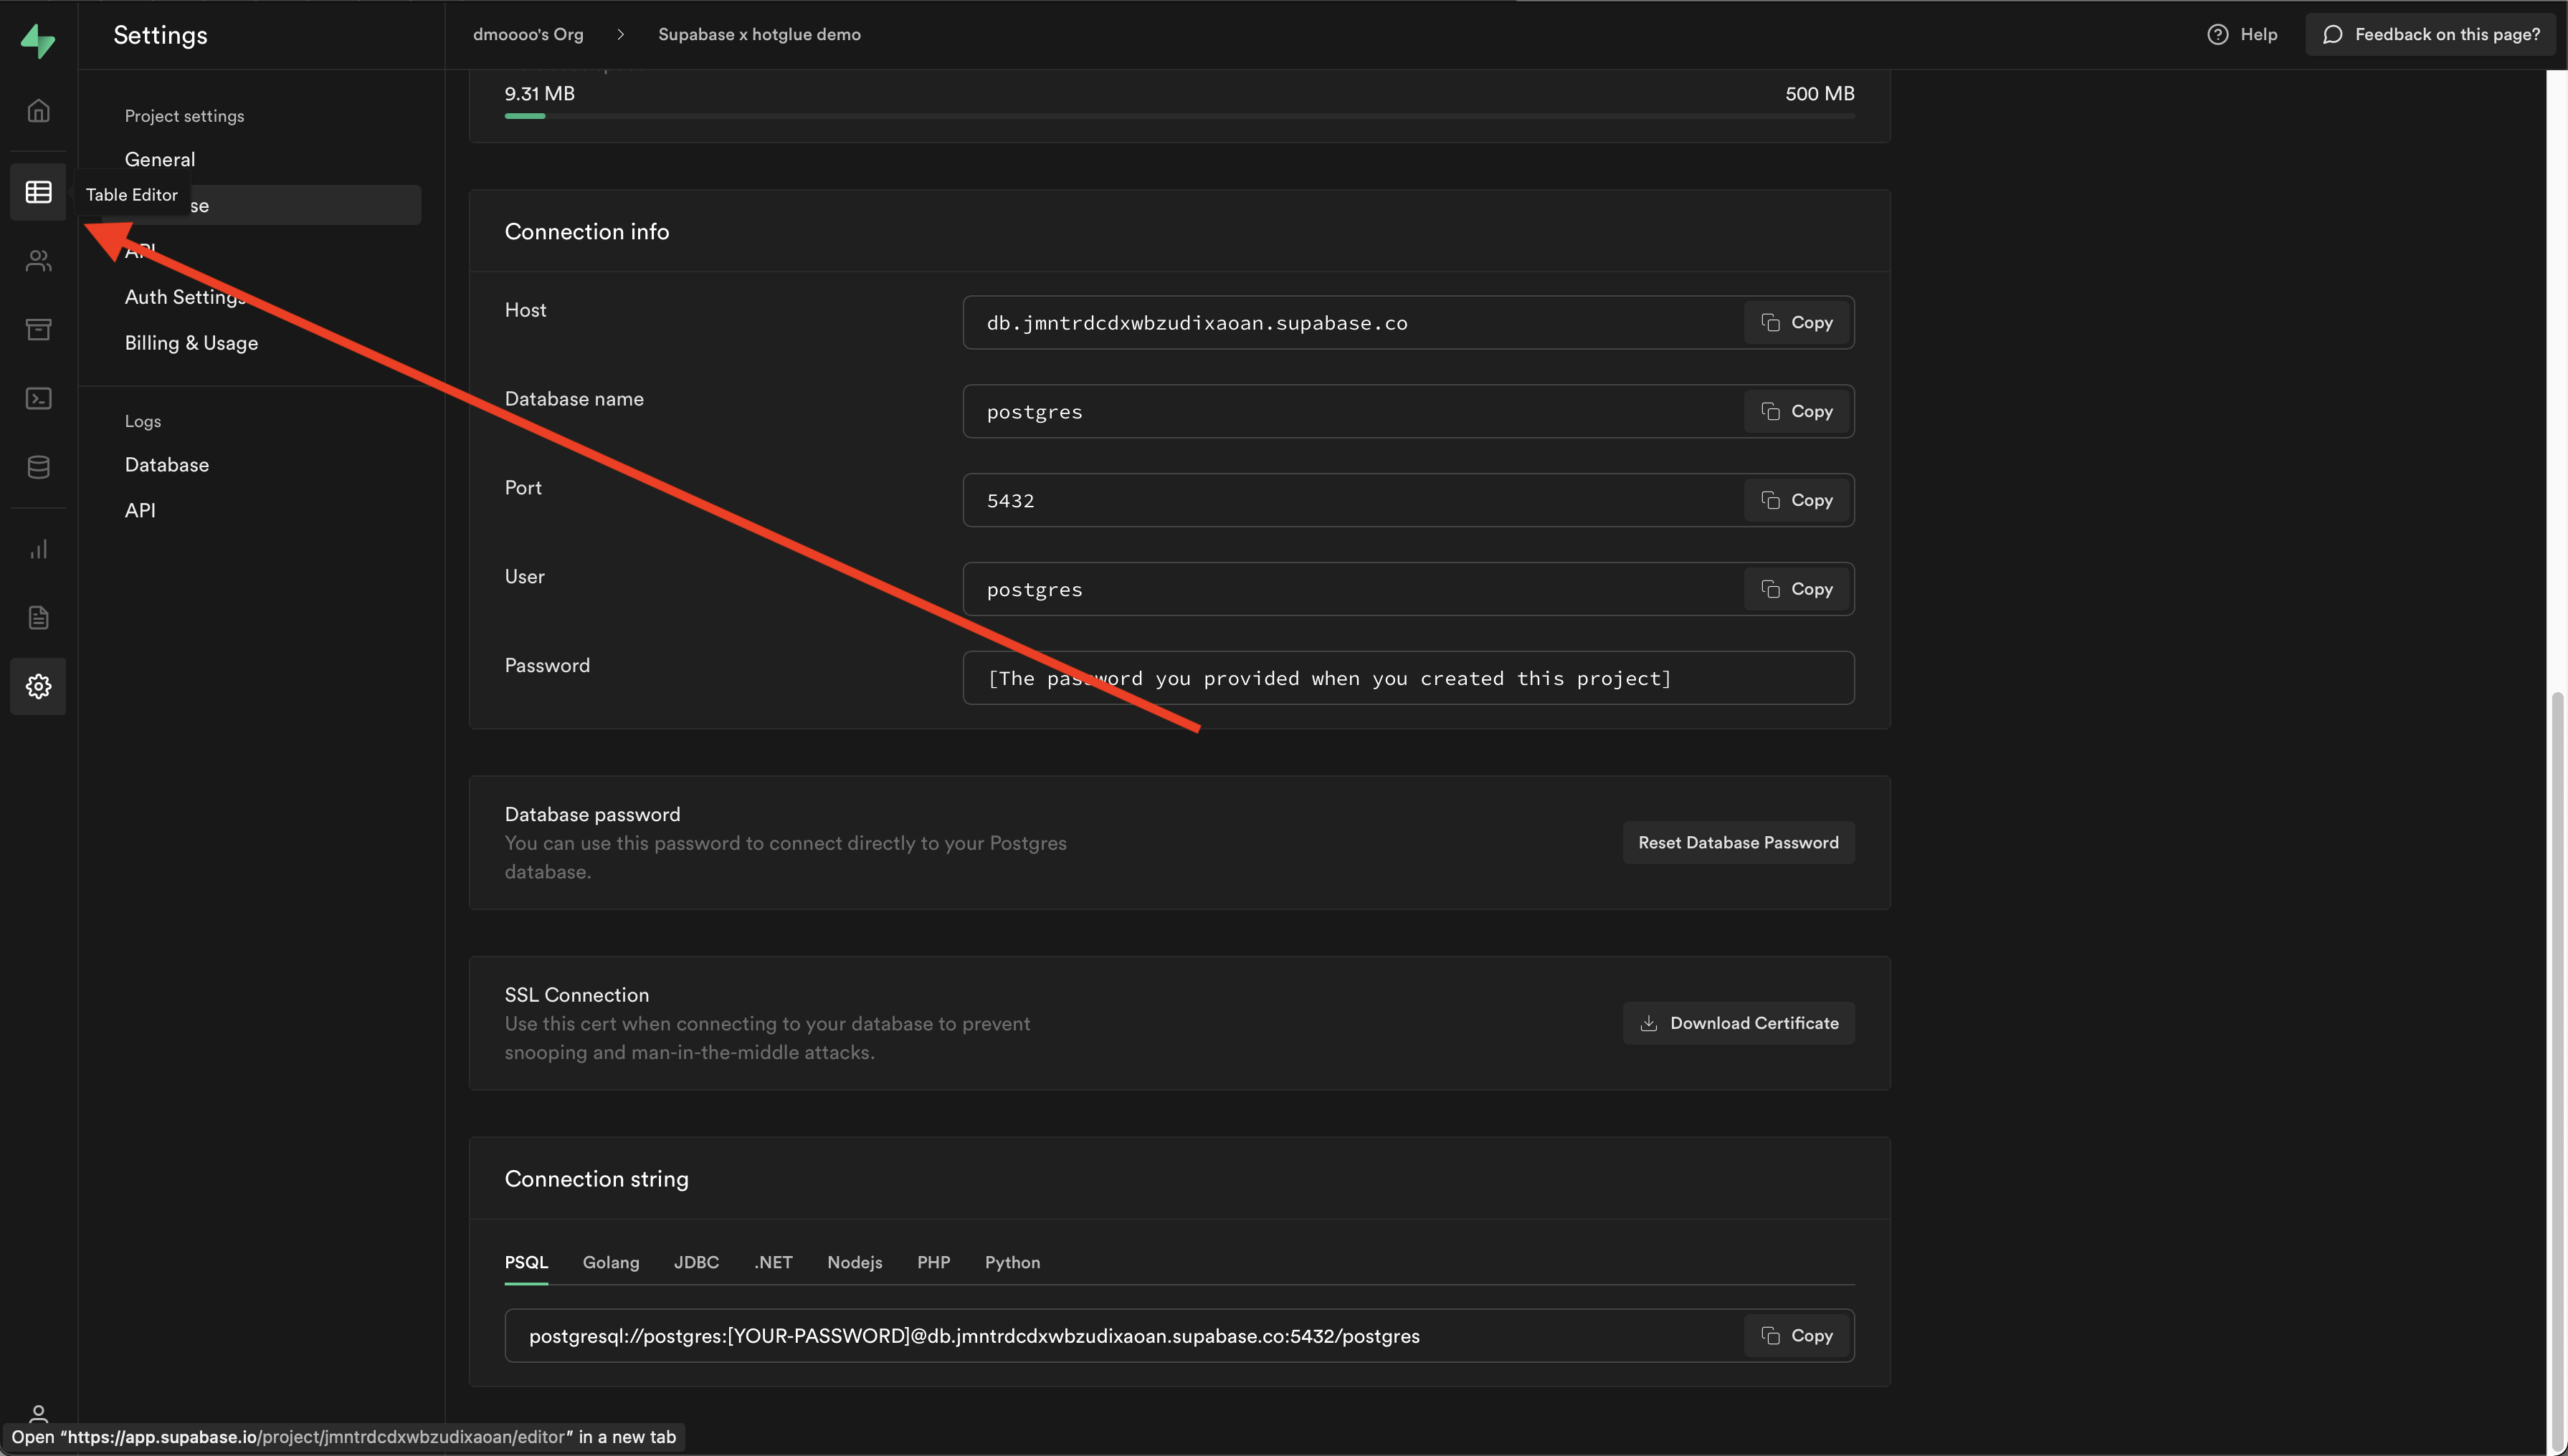Open the Table Editor icon

point(38,191)
